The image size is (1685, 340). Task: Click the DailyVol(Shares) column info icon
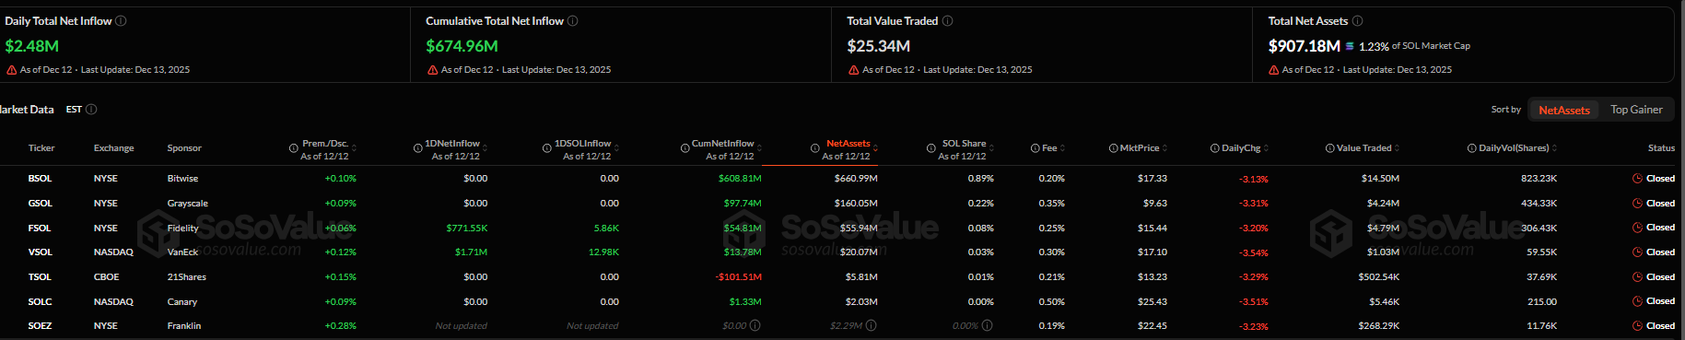pos(1472,148)
